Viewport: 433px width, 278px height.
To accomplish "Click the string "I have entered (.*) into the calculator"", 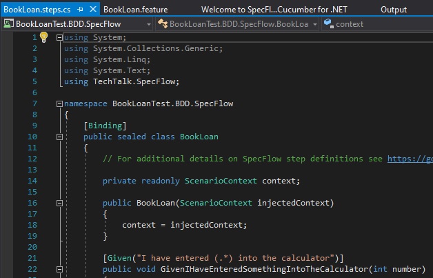I will (x=236, y=258).
